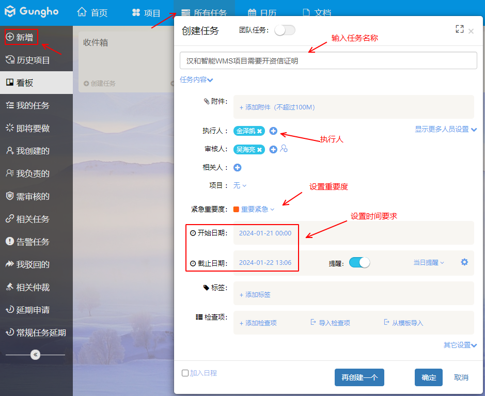Remove 吴海亮 from reviewers
The width and height of the screenshot is (485, 396).
pos(260,150)
